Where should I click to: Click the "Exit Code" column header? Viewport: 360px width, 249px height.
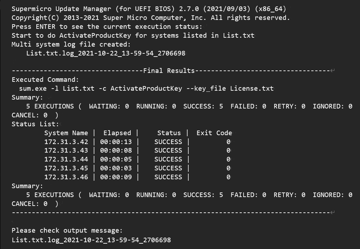[x=214, y=133]
